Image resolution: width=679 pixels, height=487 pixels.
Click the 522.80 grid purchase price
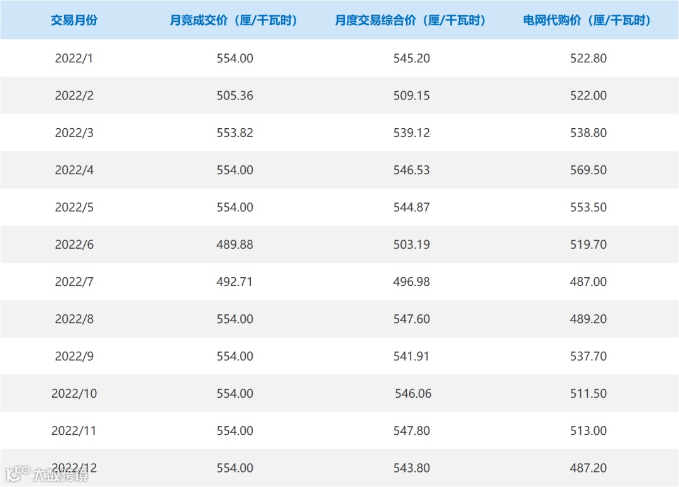588,58
